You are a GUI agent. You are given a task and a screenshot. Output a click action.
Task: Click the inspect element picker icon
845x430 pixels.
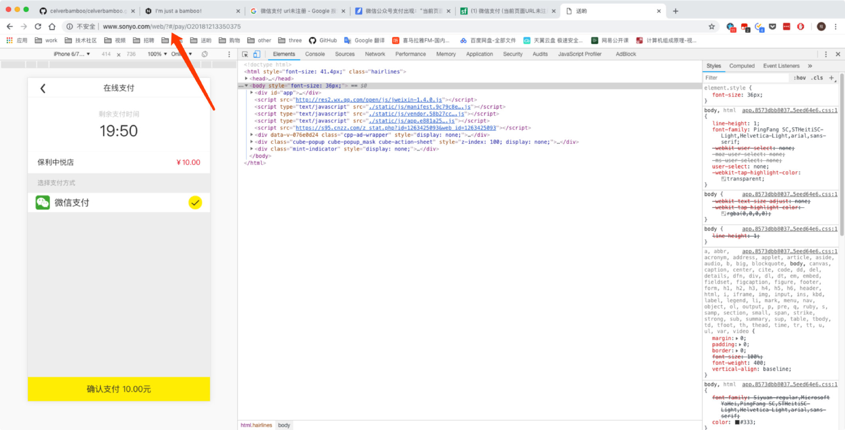point(245,54)
